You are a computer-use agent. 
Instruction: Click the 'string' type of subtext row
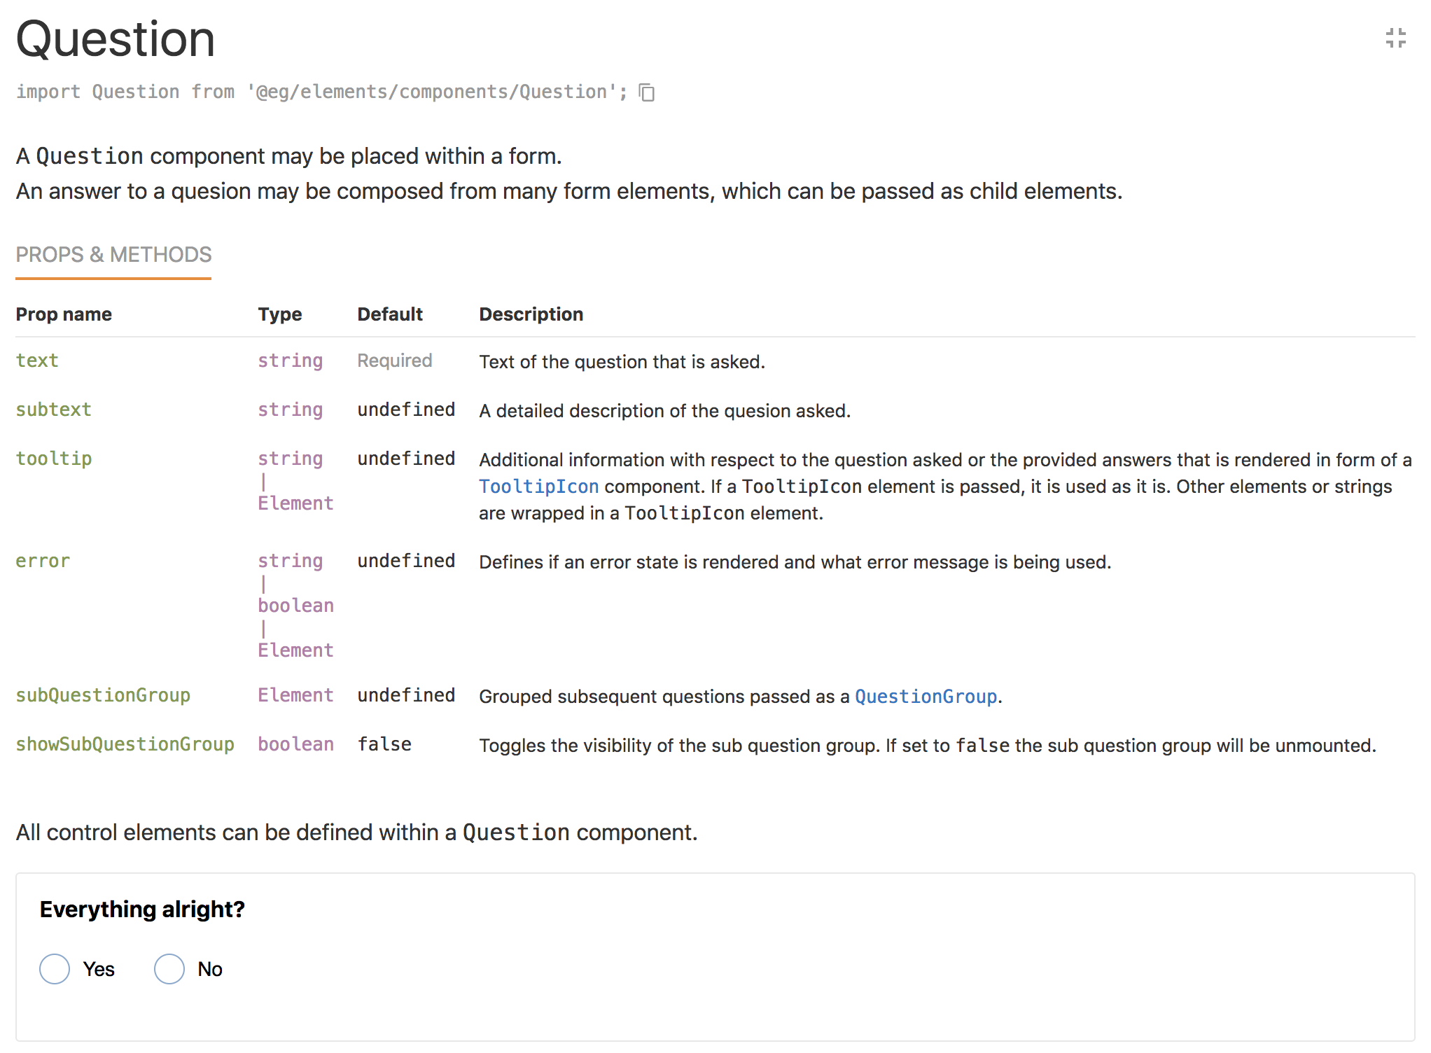[290, 410]
